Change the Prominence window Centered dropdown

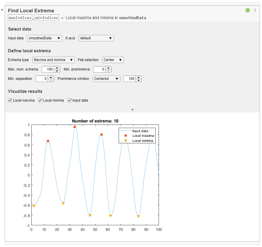(106, 79)
